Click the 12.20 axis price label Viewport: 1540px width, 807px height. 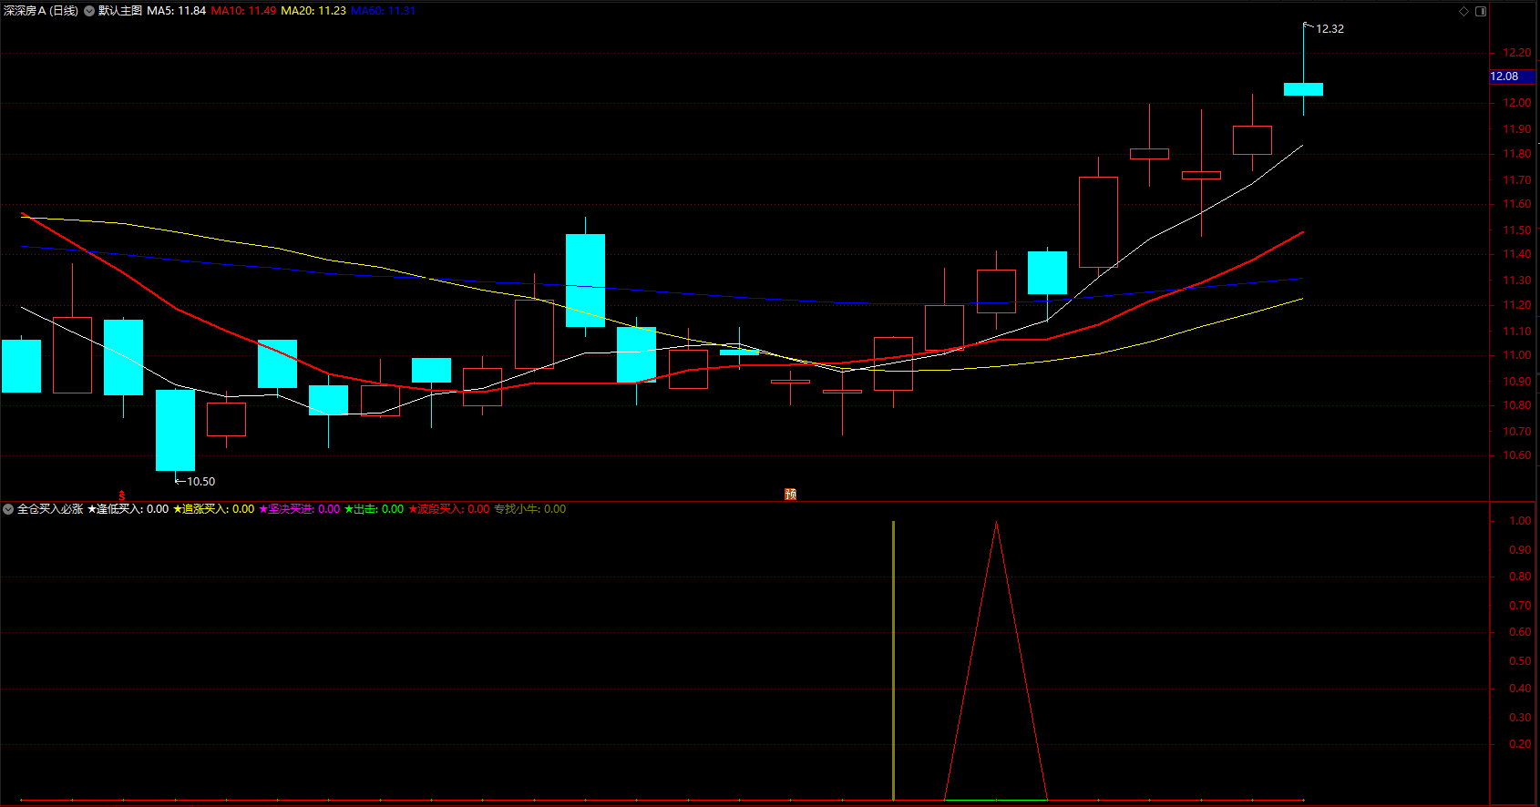[1517, 53]
